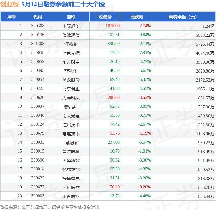Click stock name 中际旭创
Screen dimensions: 216x210
[x=71, y=26]
